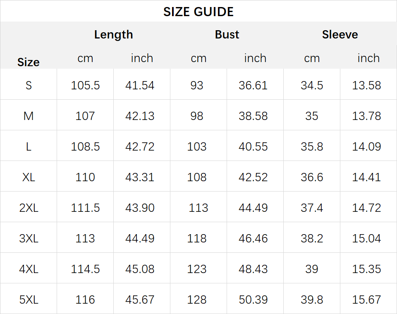The width and height of the screenshot is (397, 314).
Task: Click the 15.04 sleeve inch cell
Action: 366,239
